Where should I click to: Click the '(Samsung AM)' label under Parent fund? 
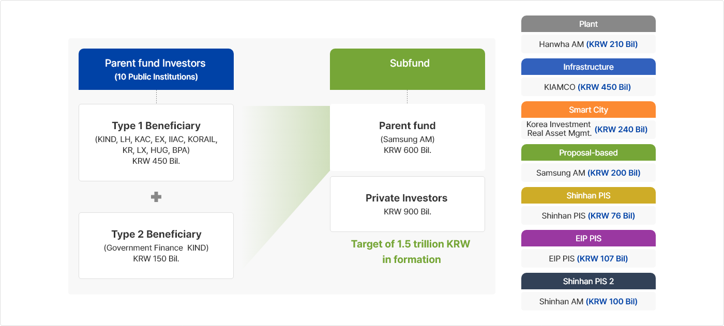click(x=408, y=139)
